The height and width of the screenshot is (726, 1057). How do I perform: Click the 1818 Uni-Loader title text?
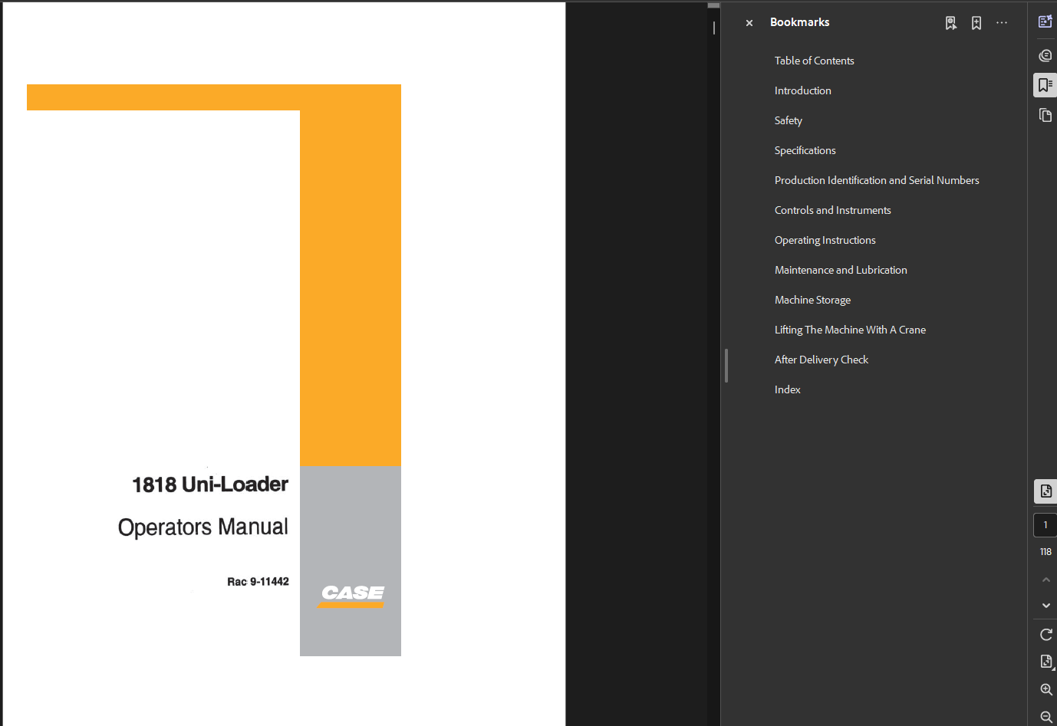tap(210, 485)
